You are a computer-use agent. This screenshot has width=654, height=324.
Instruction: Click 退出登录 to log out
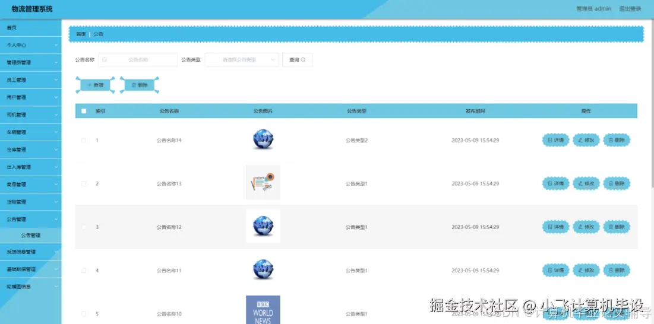coord(630,8)
